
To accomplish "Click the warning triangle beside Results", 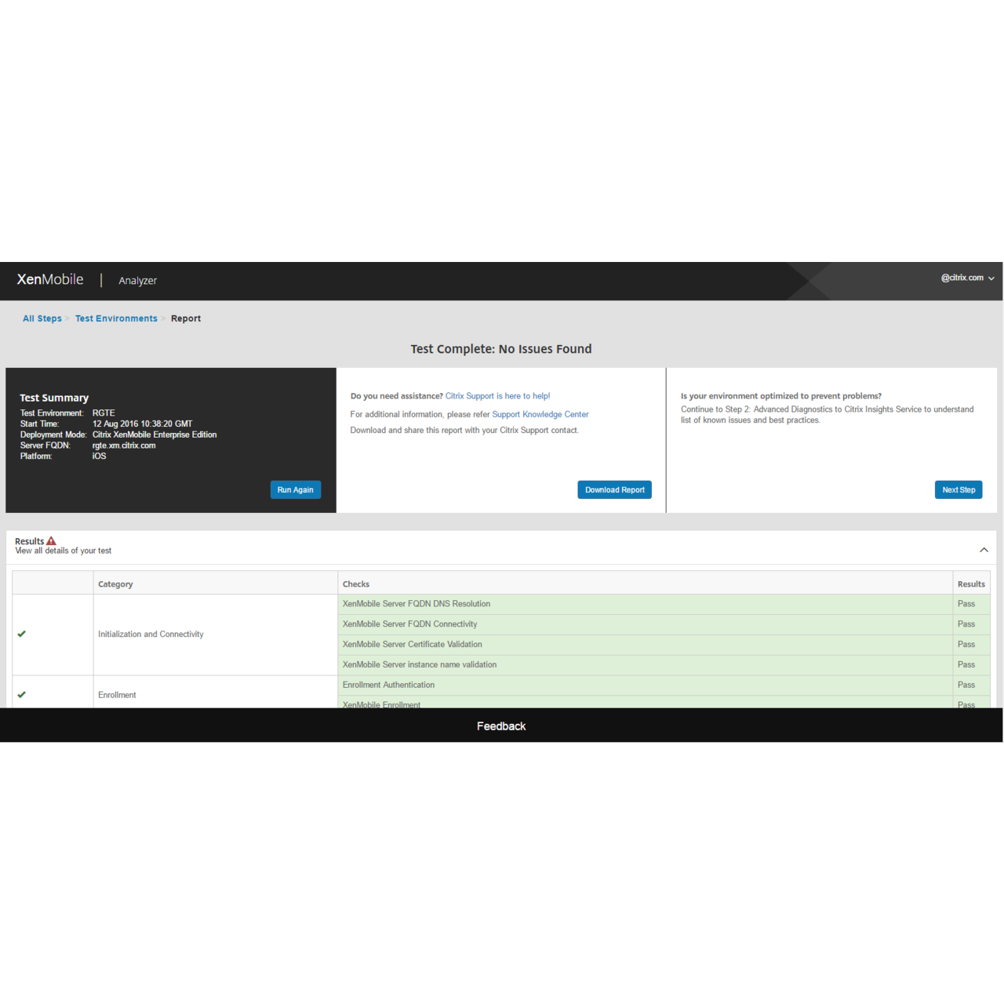I will point(51,540).
